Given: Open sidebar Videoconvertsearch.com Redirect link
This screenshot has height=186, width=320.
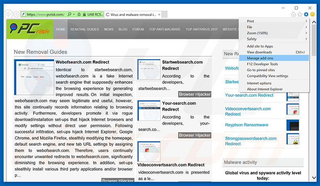Looking at the screenshot, I should pos(248,111).
